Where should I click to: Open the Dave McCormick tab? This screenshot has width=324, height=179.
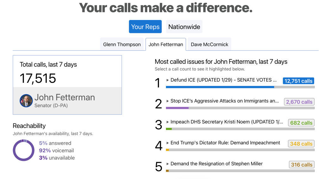tap(209, 44)
